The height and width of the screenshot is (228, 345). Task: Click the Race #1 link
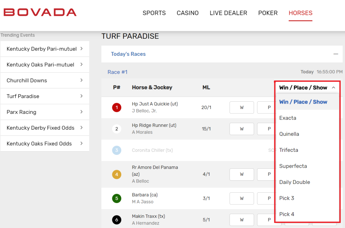pos(118,72)
